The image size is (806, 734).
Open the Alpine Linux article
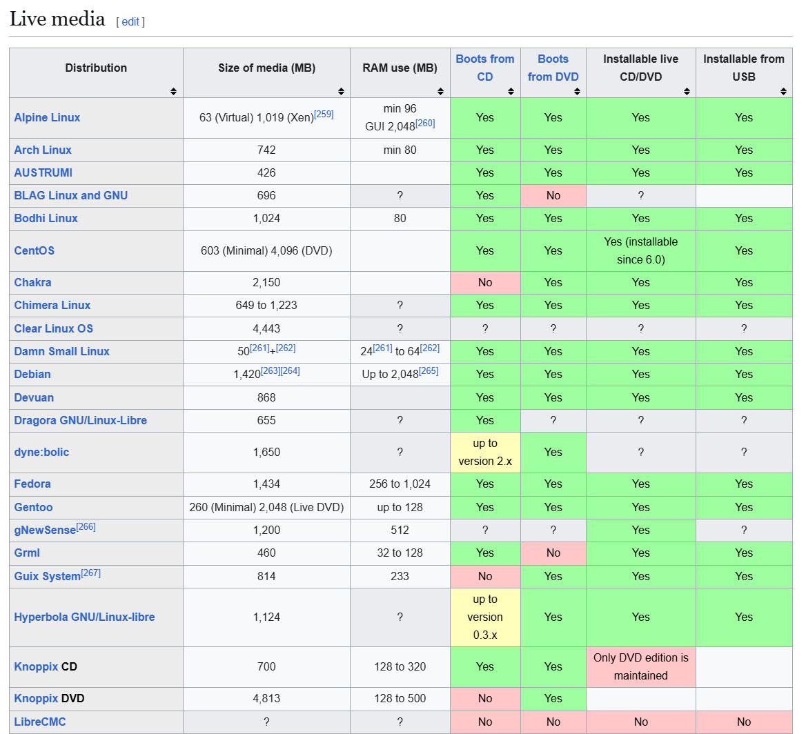(x=47, y=117)
